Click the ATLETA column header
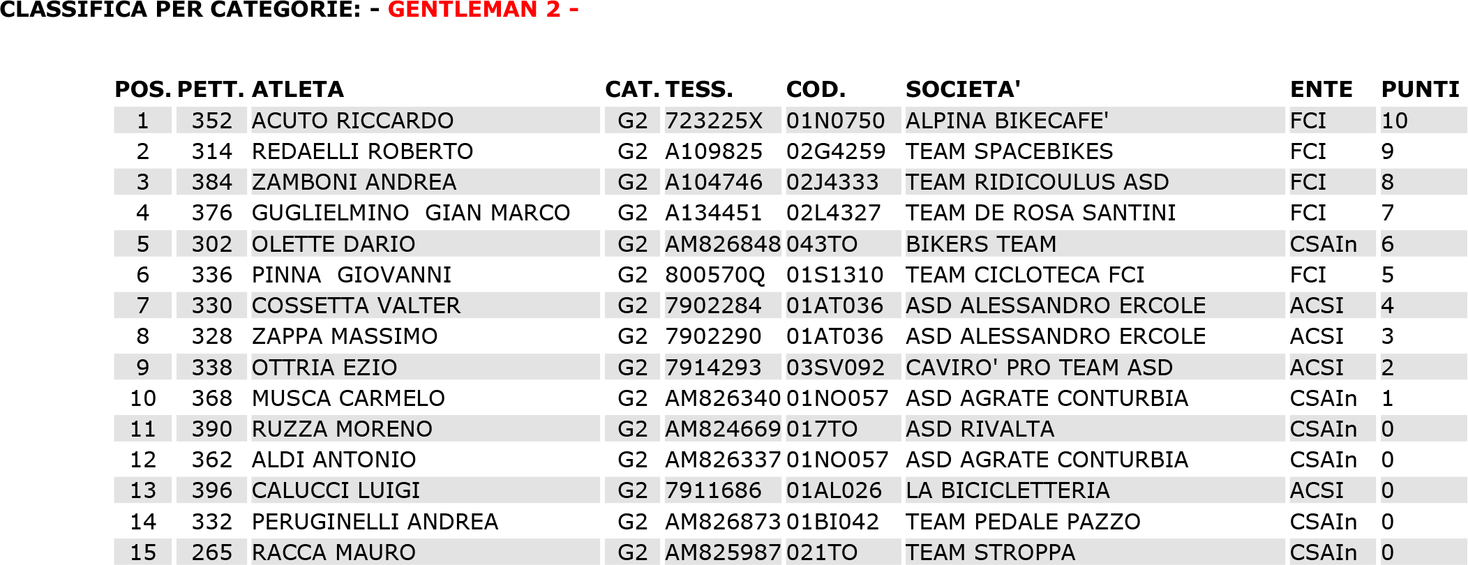The height and width of the screenshot is (565, 1468). (x=298, y=89)
